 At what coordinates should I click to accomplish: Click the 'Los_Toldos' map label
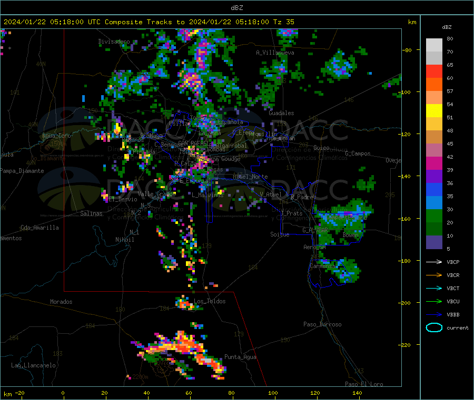point(210,301)
